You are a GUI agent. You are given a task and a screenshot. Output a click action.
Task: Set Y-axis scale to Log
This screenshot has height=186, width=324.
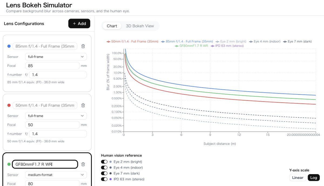(314, 178)
